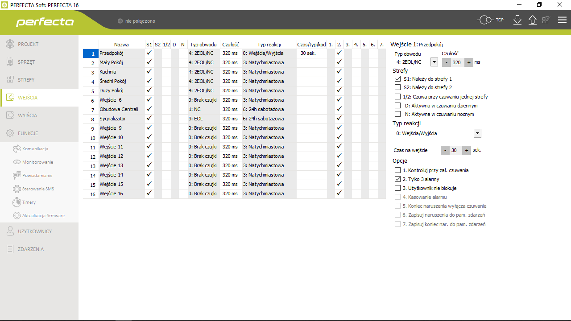
Task: Click the Monitorowanie eye icon
Action: click(x=17, y=162)
